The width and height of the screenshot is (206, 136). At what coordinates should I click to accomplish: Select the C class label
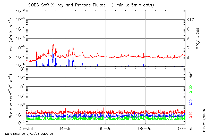pyautogui.click(x=188, y=48)
